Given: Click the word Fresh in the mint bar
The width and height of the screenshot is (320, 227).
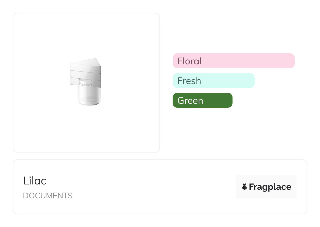Looking at the screenshot, I should coord(189,81).
